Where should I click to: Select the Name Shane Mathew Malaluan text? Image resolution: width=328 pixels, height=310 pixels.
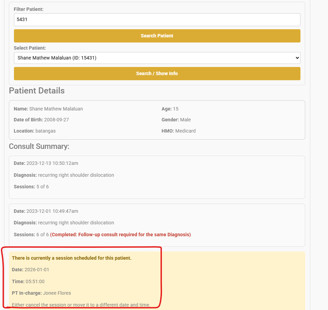tap(48, 109)
